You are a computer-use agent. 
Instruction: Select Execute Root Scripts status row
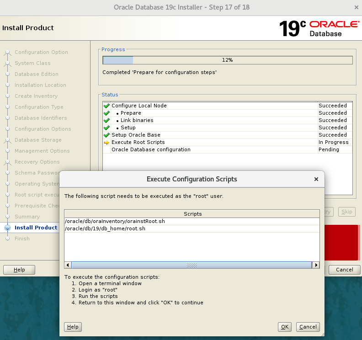pos(228,142)
